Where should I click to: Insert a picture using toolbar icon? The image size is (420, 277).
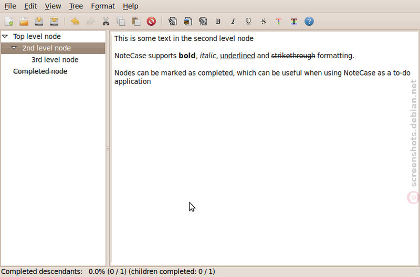(x=188, y=21)
